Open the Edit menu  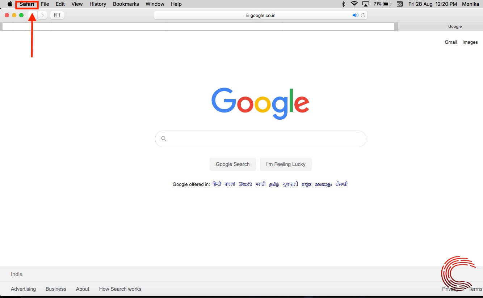point(60,4)
